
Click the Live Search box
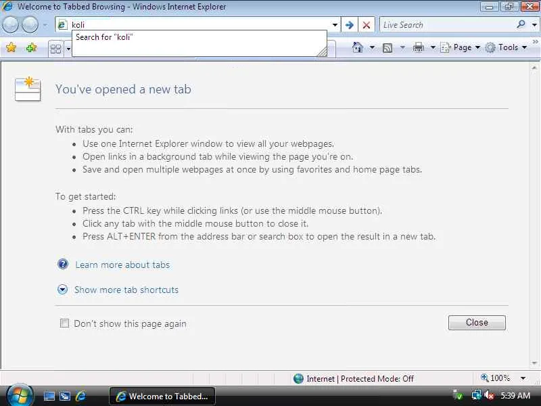click(x=447, y=25)
